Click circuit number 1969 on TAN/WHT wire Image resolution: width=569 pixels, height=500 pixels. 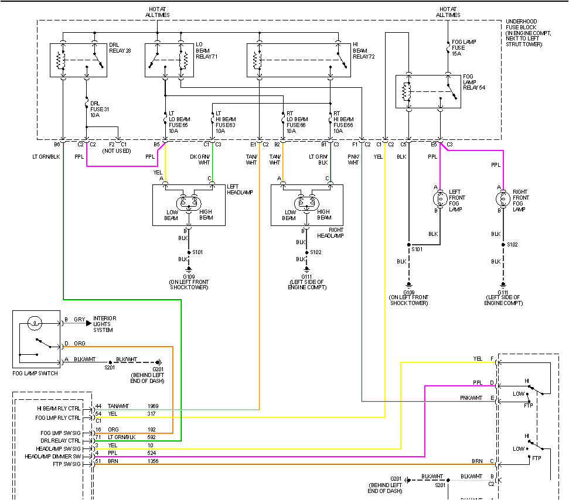pos(153,406)
